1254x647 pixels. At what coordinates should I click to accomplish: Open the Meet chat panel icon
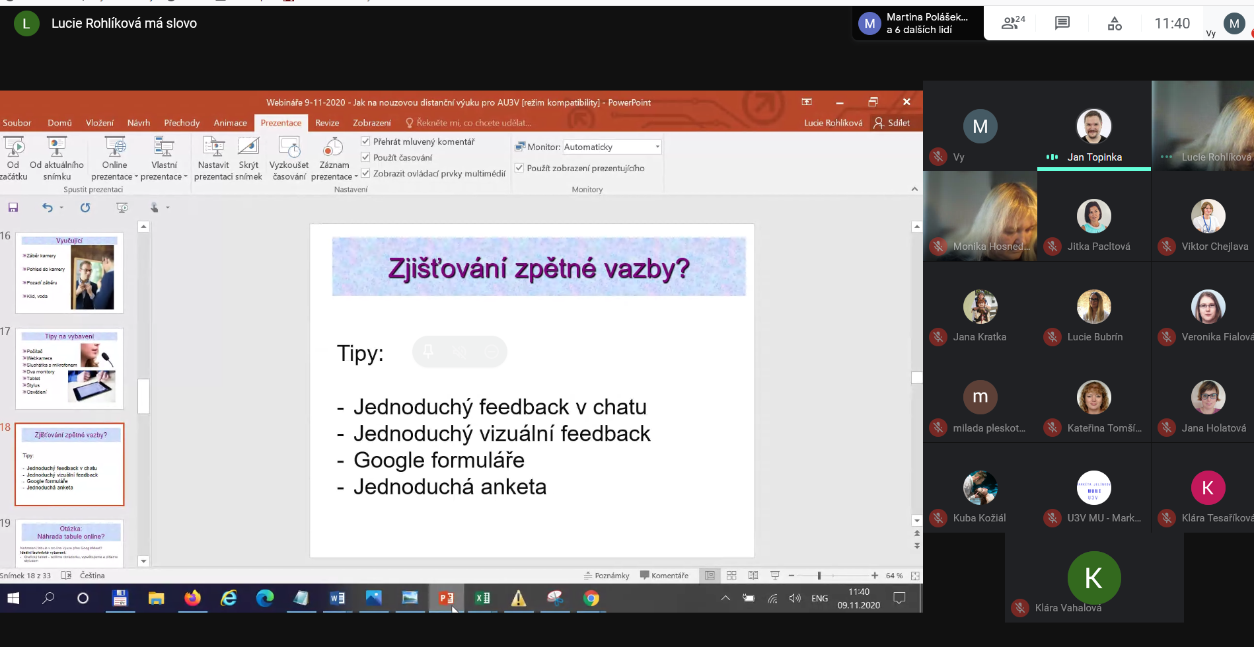click(x=1062, y=24)
